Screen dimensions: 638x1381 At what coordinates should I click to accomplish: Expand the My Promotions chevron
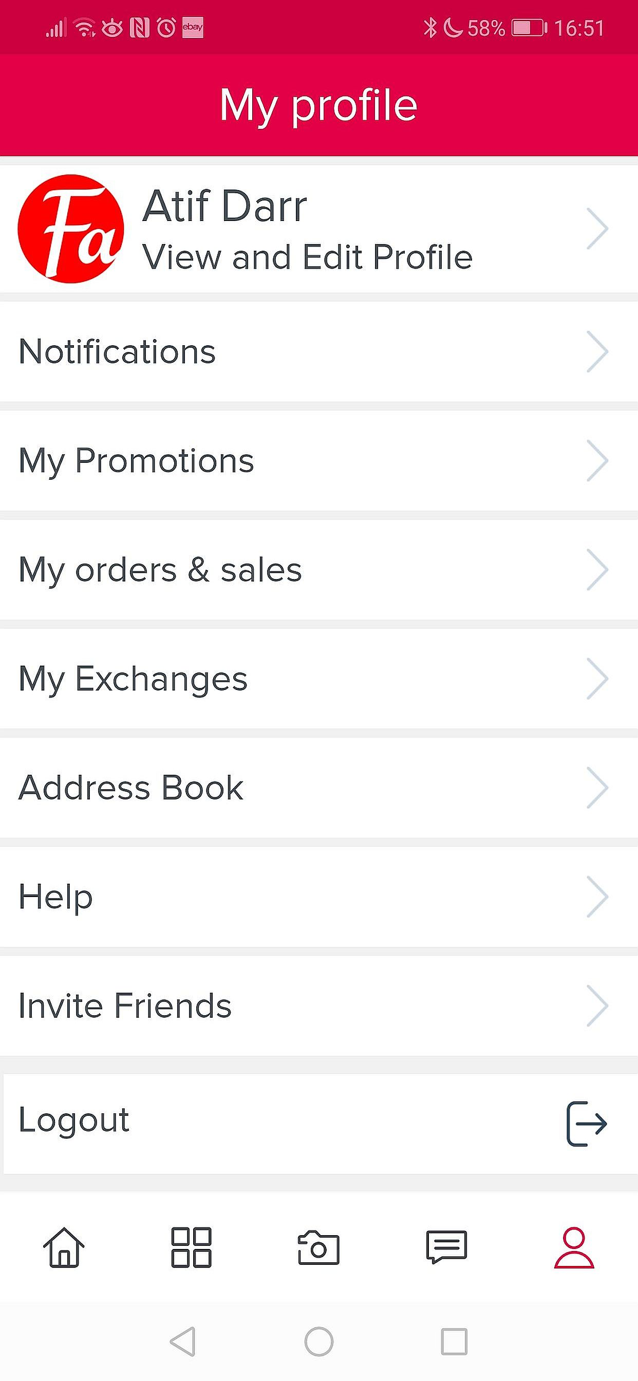click(x=597, y=460)
